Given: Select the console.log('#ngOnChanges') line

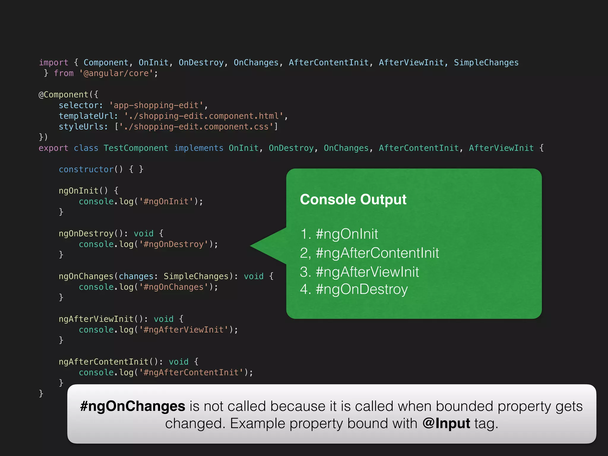Looking at the screenshot, I should pyautogui.click(x=148, y=287).
